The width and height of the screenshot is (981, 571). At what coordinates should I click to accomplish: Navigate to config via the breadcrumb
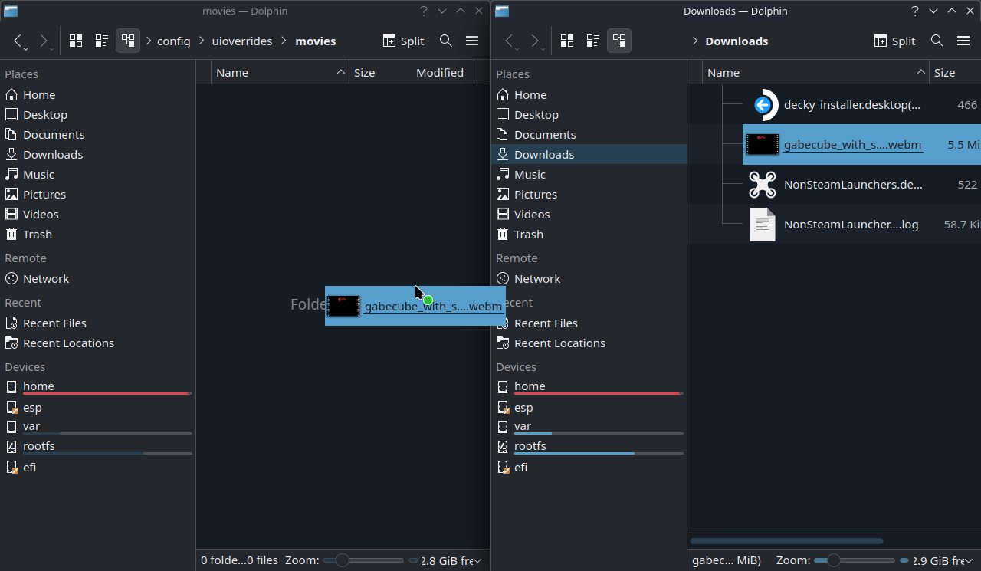pos(174,41)
